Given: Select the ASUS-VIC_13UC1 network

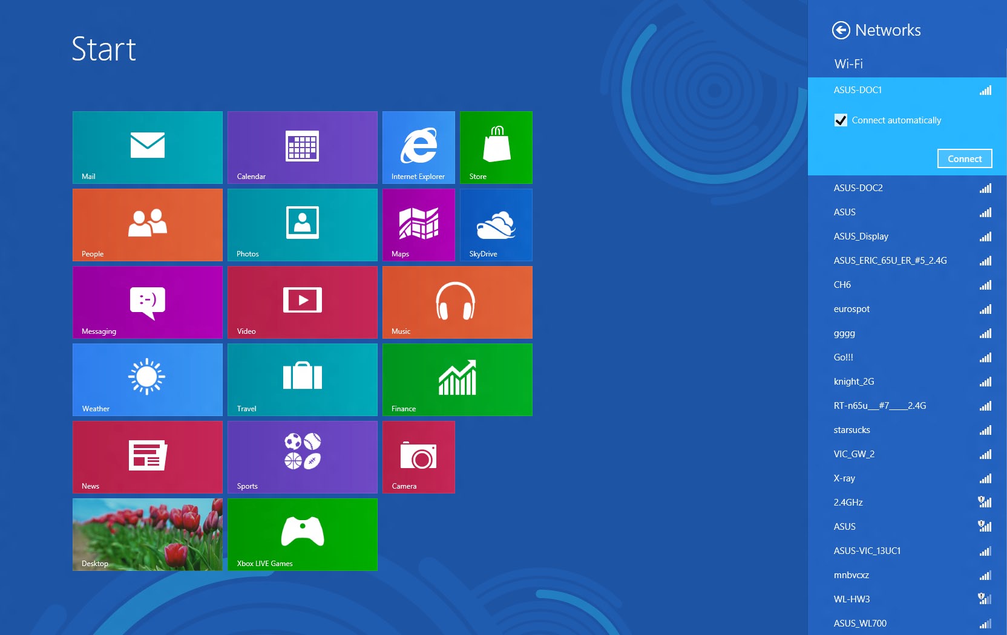Looking at the screenshot, I should click(x=907, y=551).
